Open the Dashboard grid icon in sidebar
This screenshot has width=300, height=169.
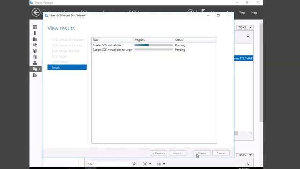tap(35, 27)
